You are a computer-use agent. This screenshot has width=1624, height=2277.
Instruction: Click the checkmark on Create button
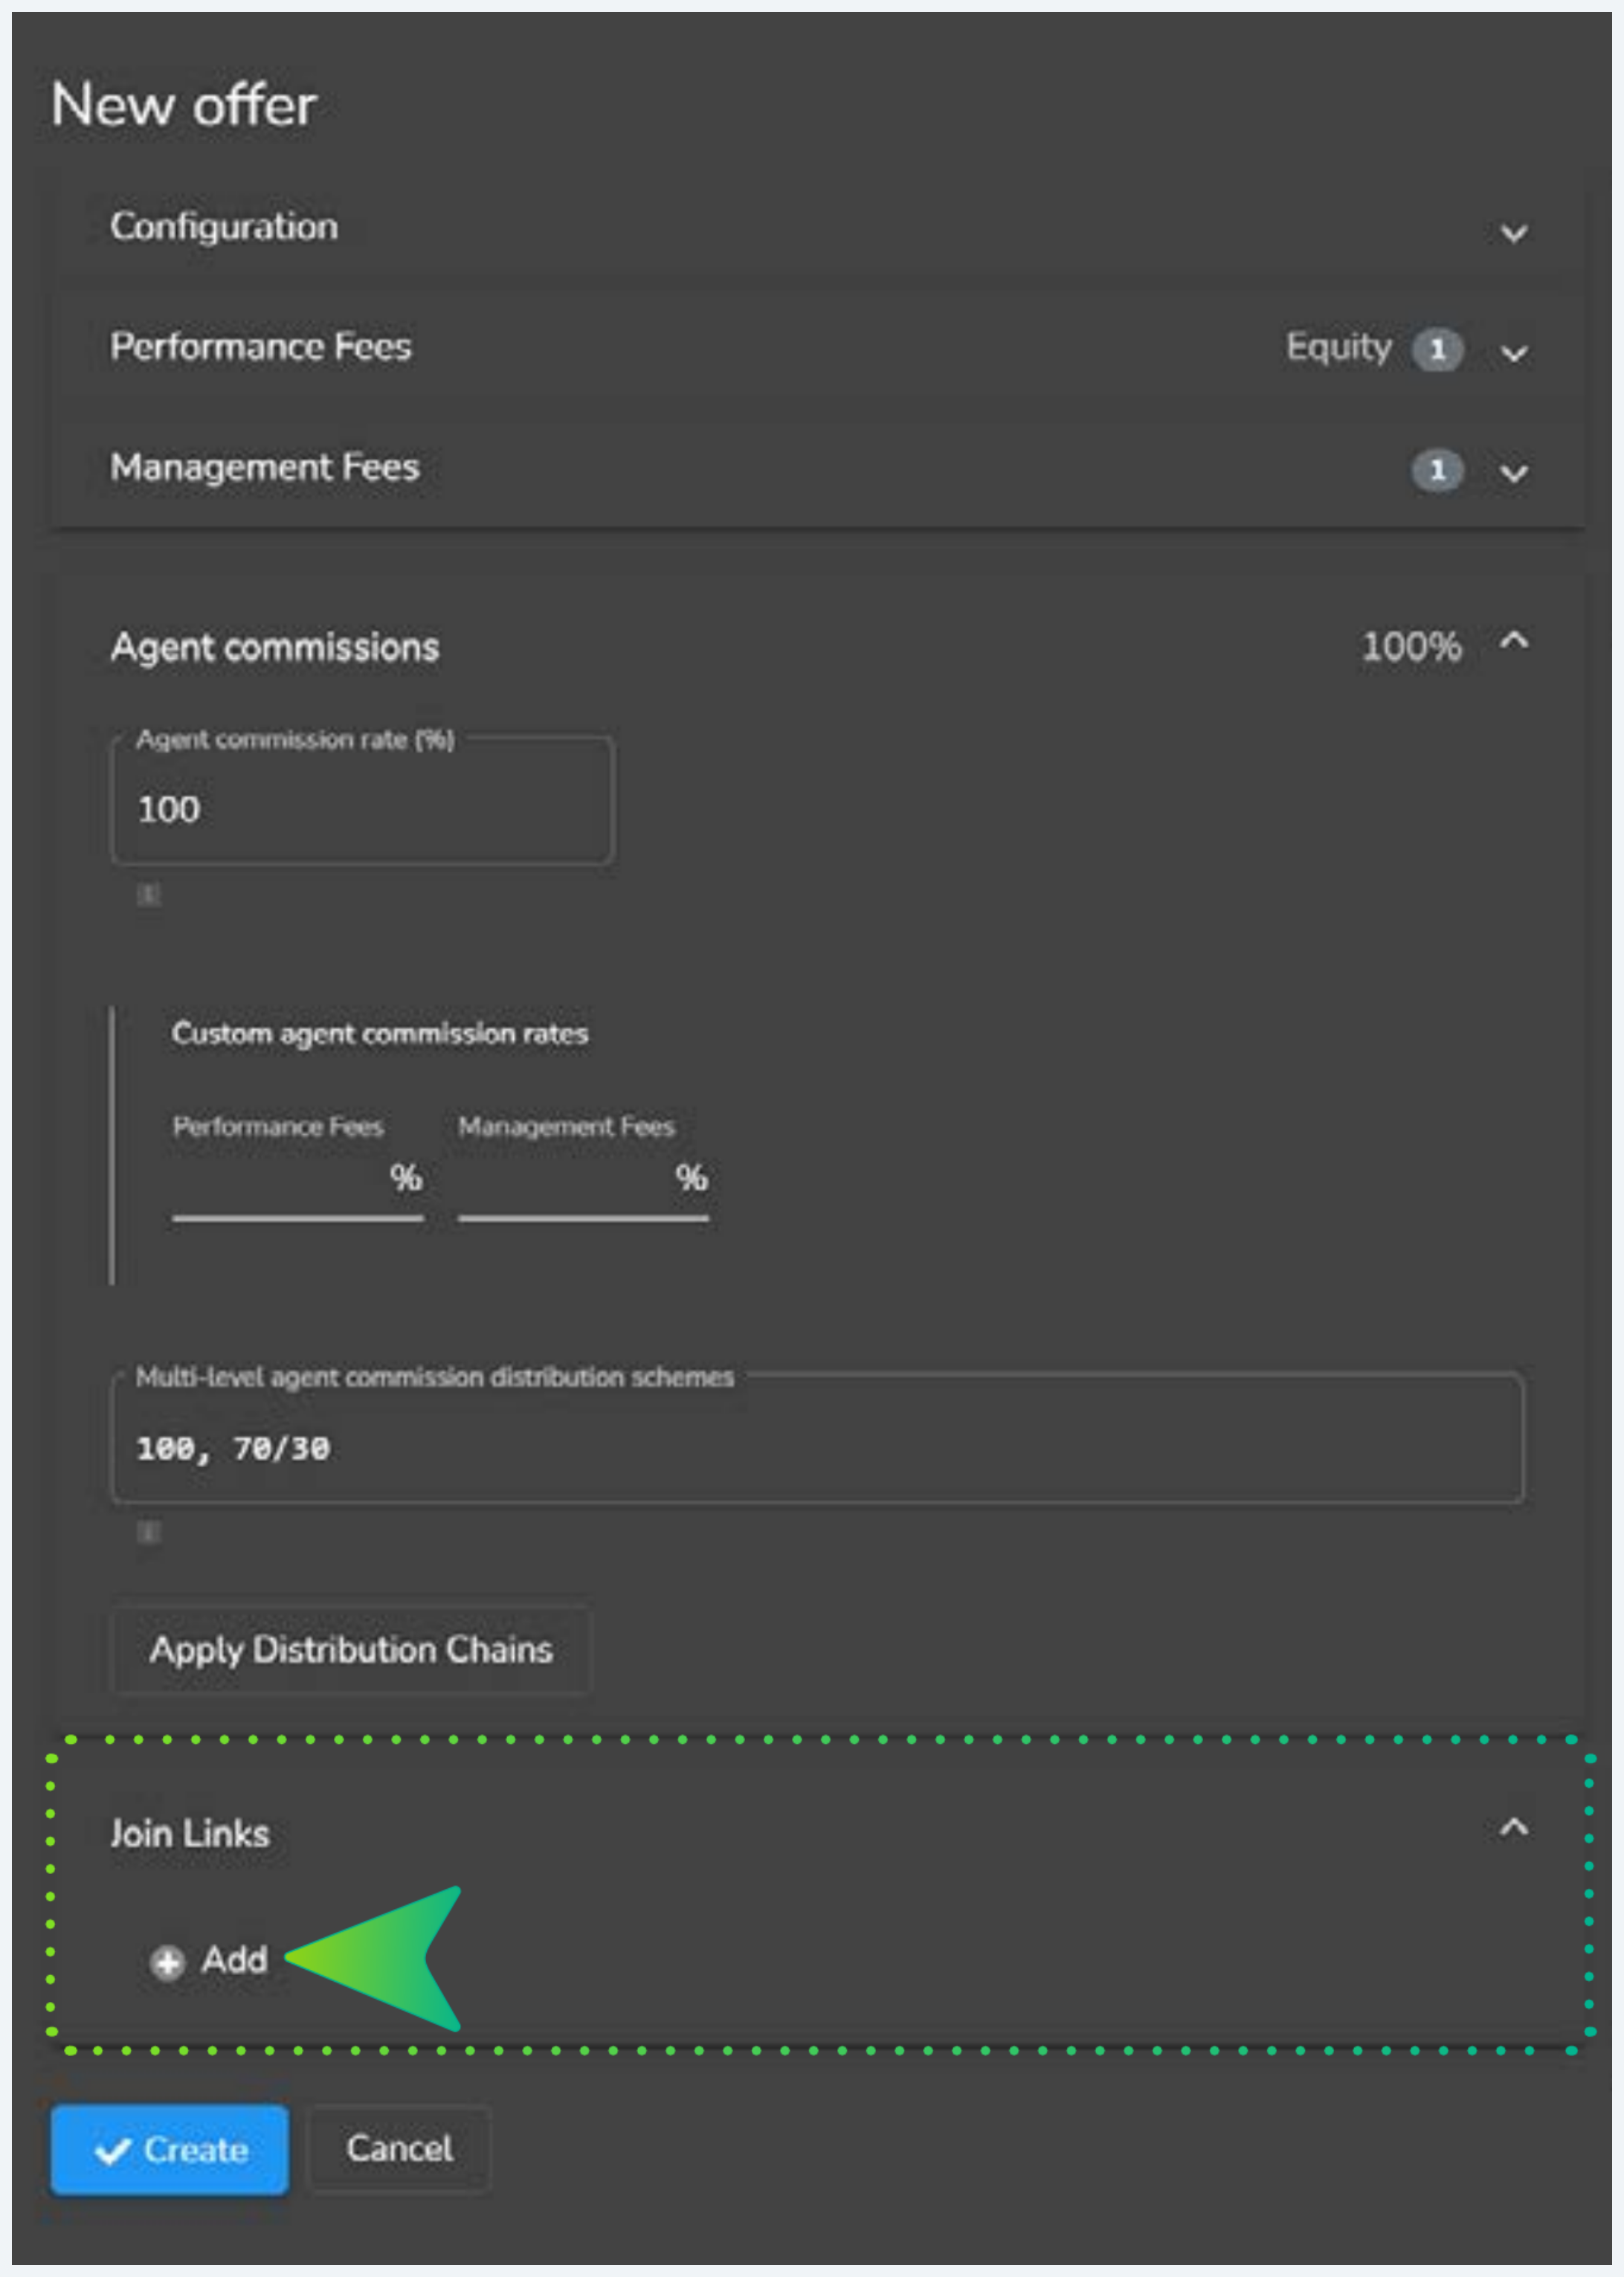(x=113, y=2151)
